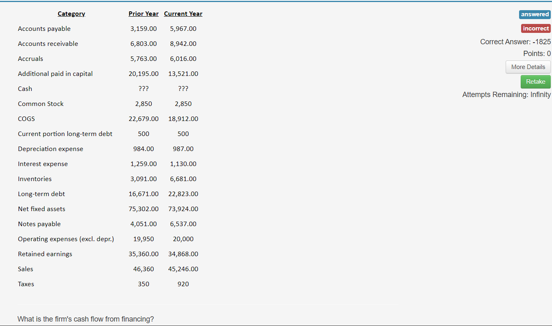Select the Common Stock row label
Image resolution: width=552 pixels, height=326 pixels.
click(x=41, y=104)
